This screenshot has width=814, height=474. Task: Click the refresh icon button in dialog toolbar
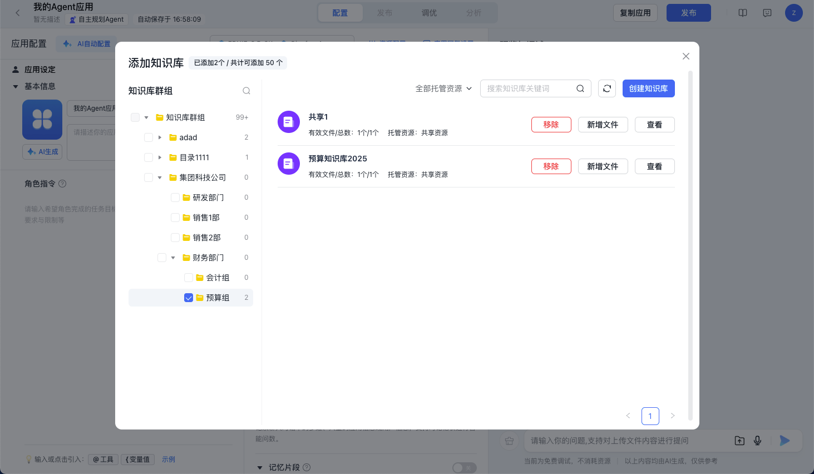point(607,88)
